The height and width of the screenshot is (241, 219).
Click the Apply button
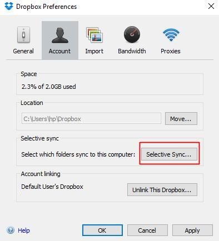(x=192, y=230)
